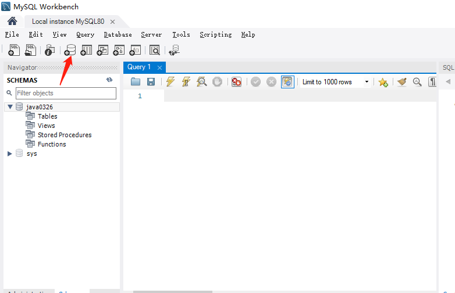Toggle auto-commit mode button
455x293 pixels.
[287, 82]
